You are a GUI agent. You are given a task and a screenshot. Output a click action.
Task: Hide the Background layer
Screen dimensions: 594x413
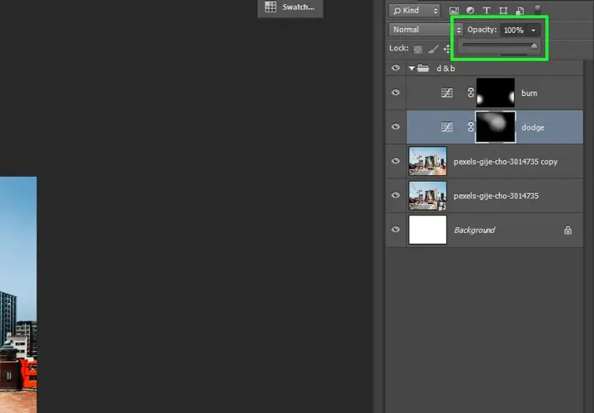pyautogui.click(x=395, y=230)
